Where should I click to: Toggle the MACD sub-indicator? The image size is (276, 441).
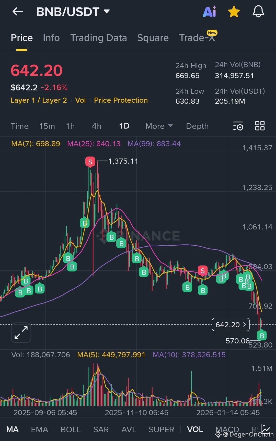(x=227, y=429)
